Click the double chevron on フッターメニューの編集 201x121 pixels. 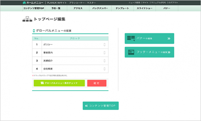169,52
